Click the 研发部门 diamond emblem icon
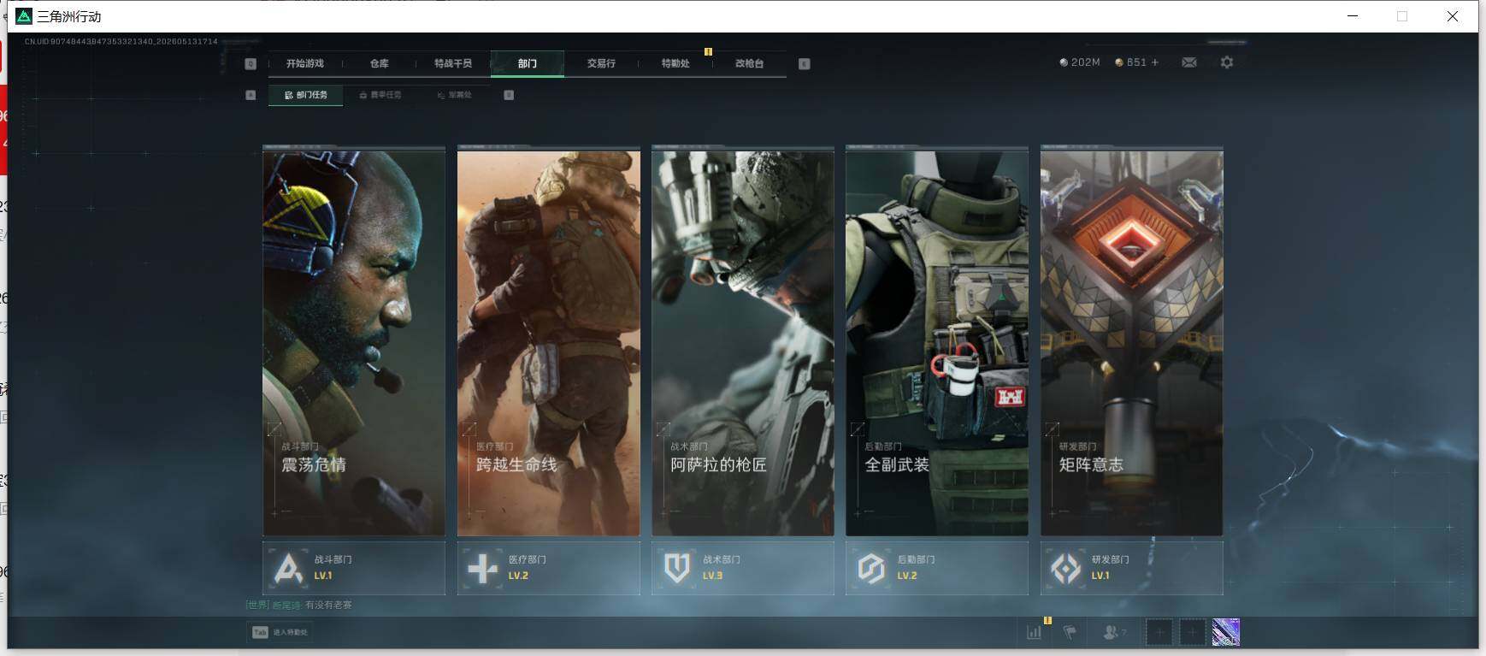The height and width of the screenshot is (656, 1486). point(1065,568)
